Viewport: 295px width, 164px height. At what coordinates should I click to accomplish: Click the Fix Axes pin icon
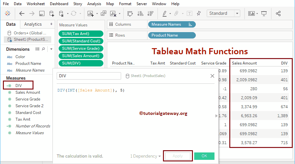[x=199, y=13]
